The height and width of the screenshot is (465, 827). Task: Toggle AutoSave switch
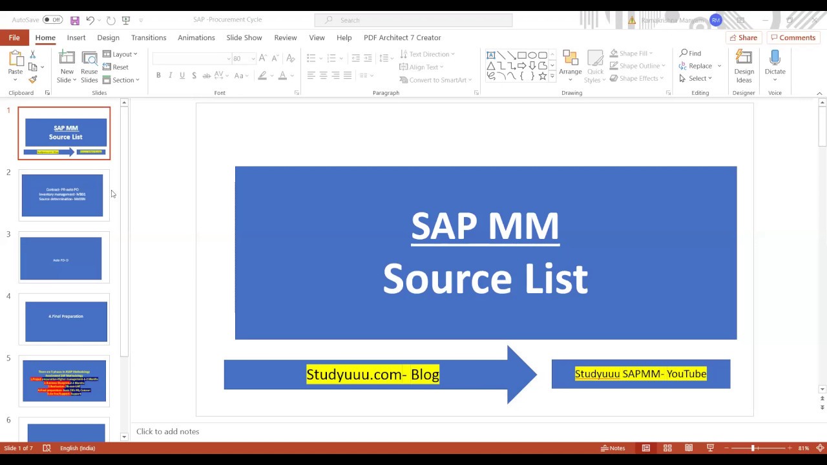(52, 20)
